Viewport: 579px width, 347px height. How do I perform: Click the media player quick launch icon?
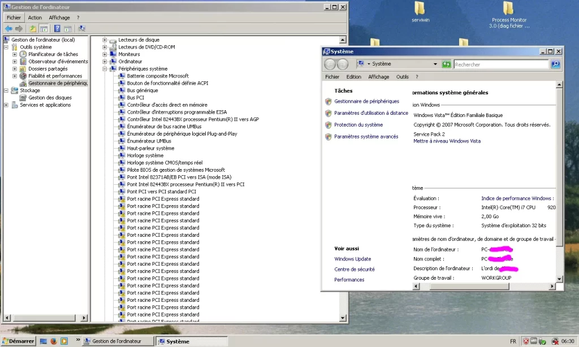(x=64, y=341)
